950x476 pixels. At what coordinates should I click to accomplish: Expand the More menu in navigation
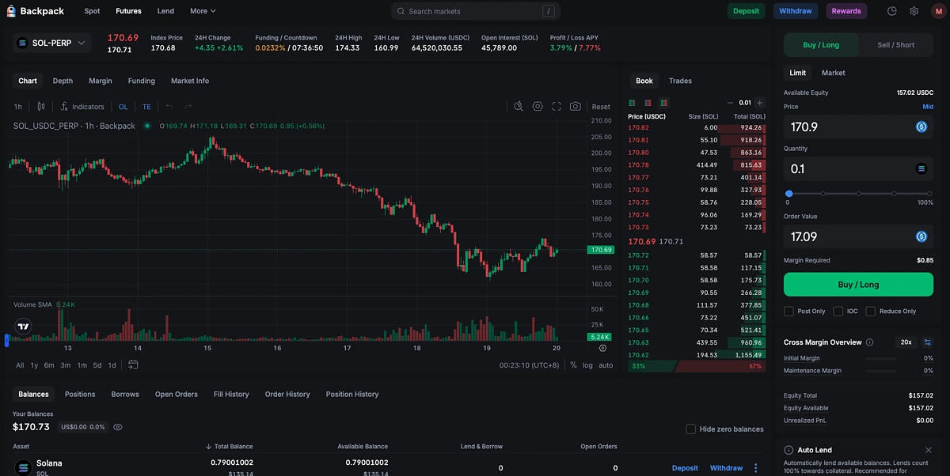point(203,11)
